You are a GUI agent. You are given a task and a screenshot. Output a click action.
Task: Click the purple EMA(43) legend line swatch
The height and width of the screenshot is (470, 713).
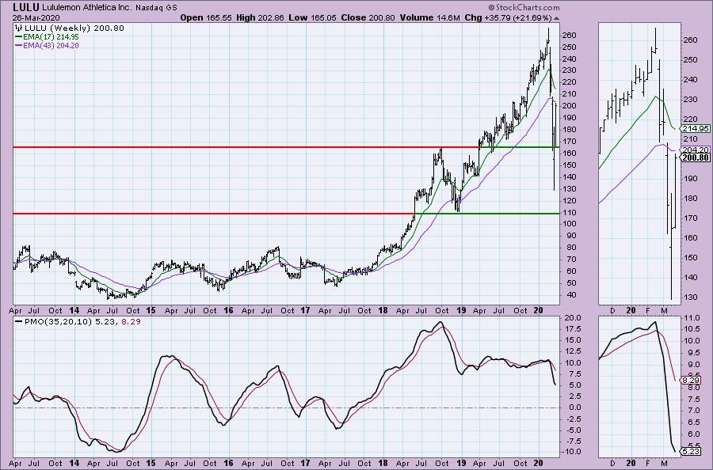(18, 45)
